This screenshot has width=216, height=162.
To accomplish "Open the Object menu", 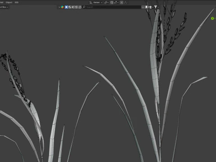I will click(9, 2).
